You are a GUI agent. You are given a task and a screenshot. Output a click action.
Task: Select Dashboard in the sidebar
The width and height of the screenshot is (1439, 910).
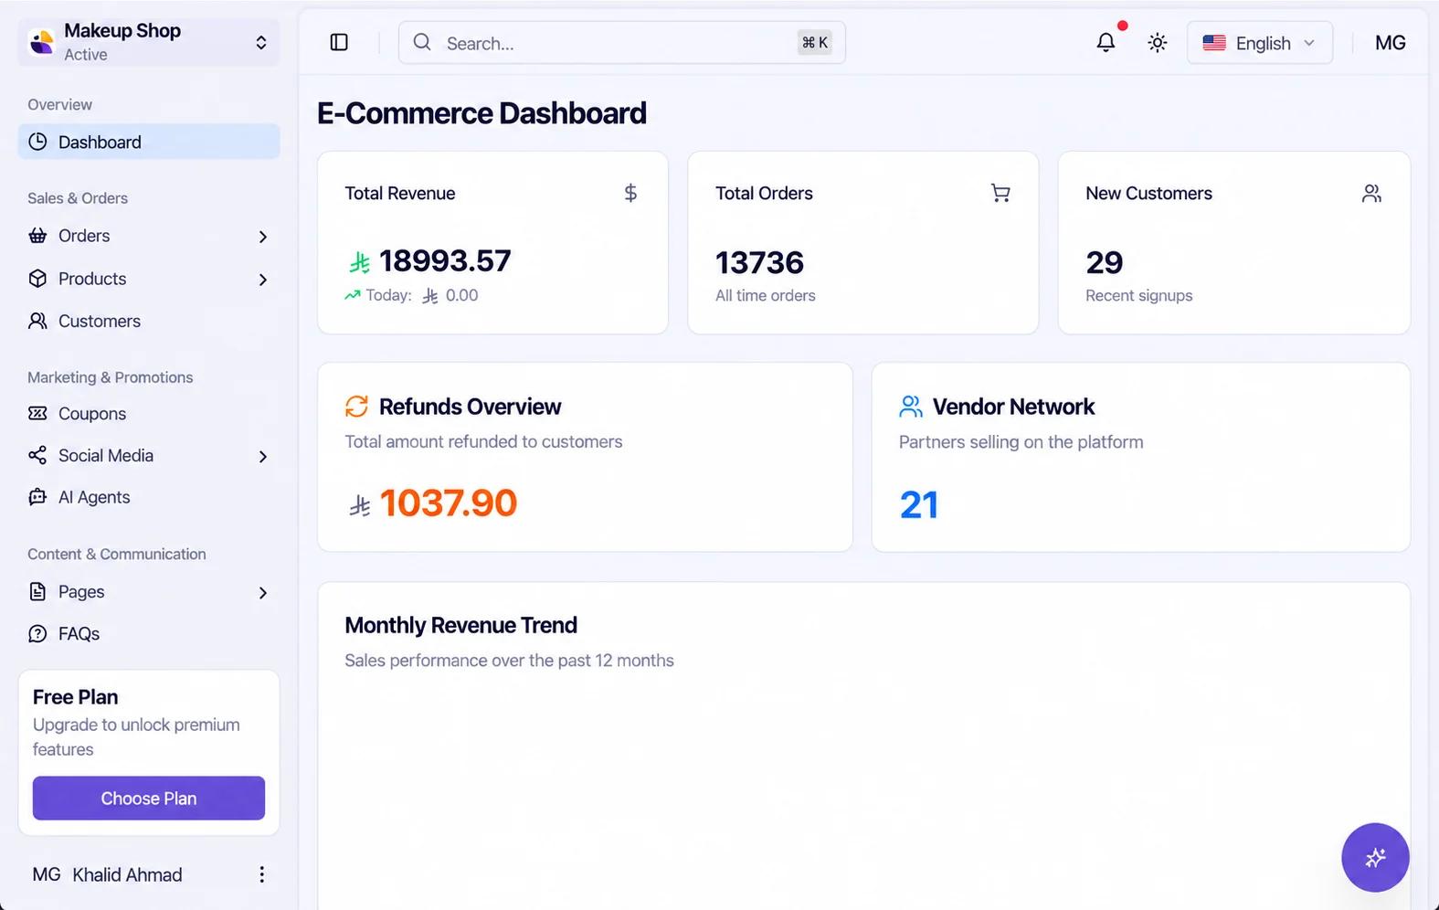pyautogui.click(x=149, y=142)
